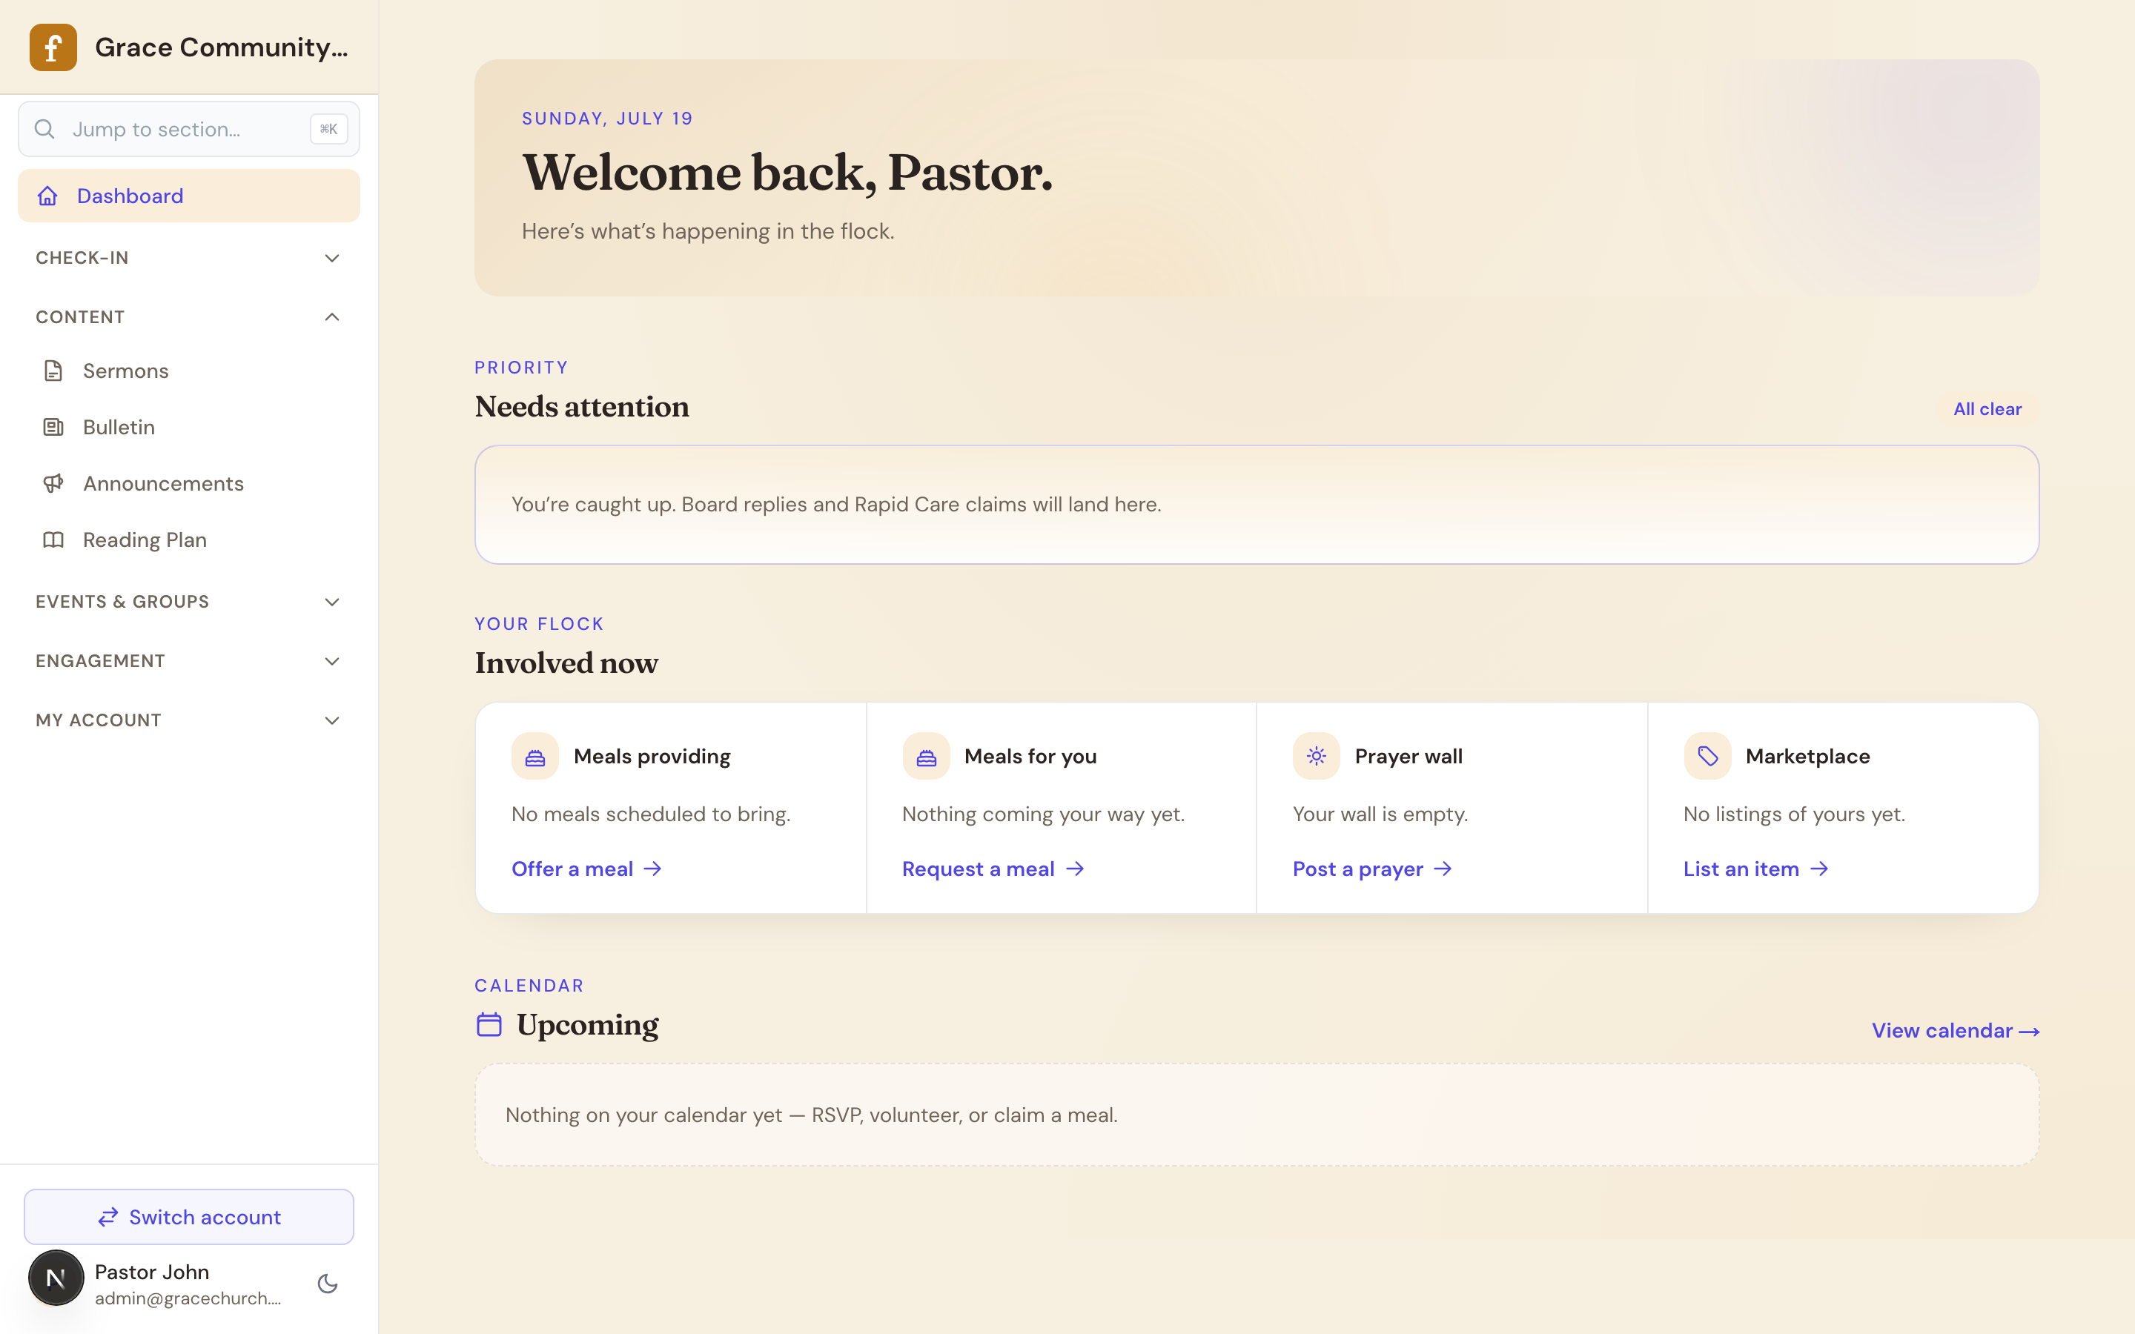Click the "You're caught up" message box
Screen dimensions: 2135x1334
[x=1257, y=505]
